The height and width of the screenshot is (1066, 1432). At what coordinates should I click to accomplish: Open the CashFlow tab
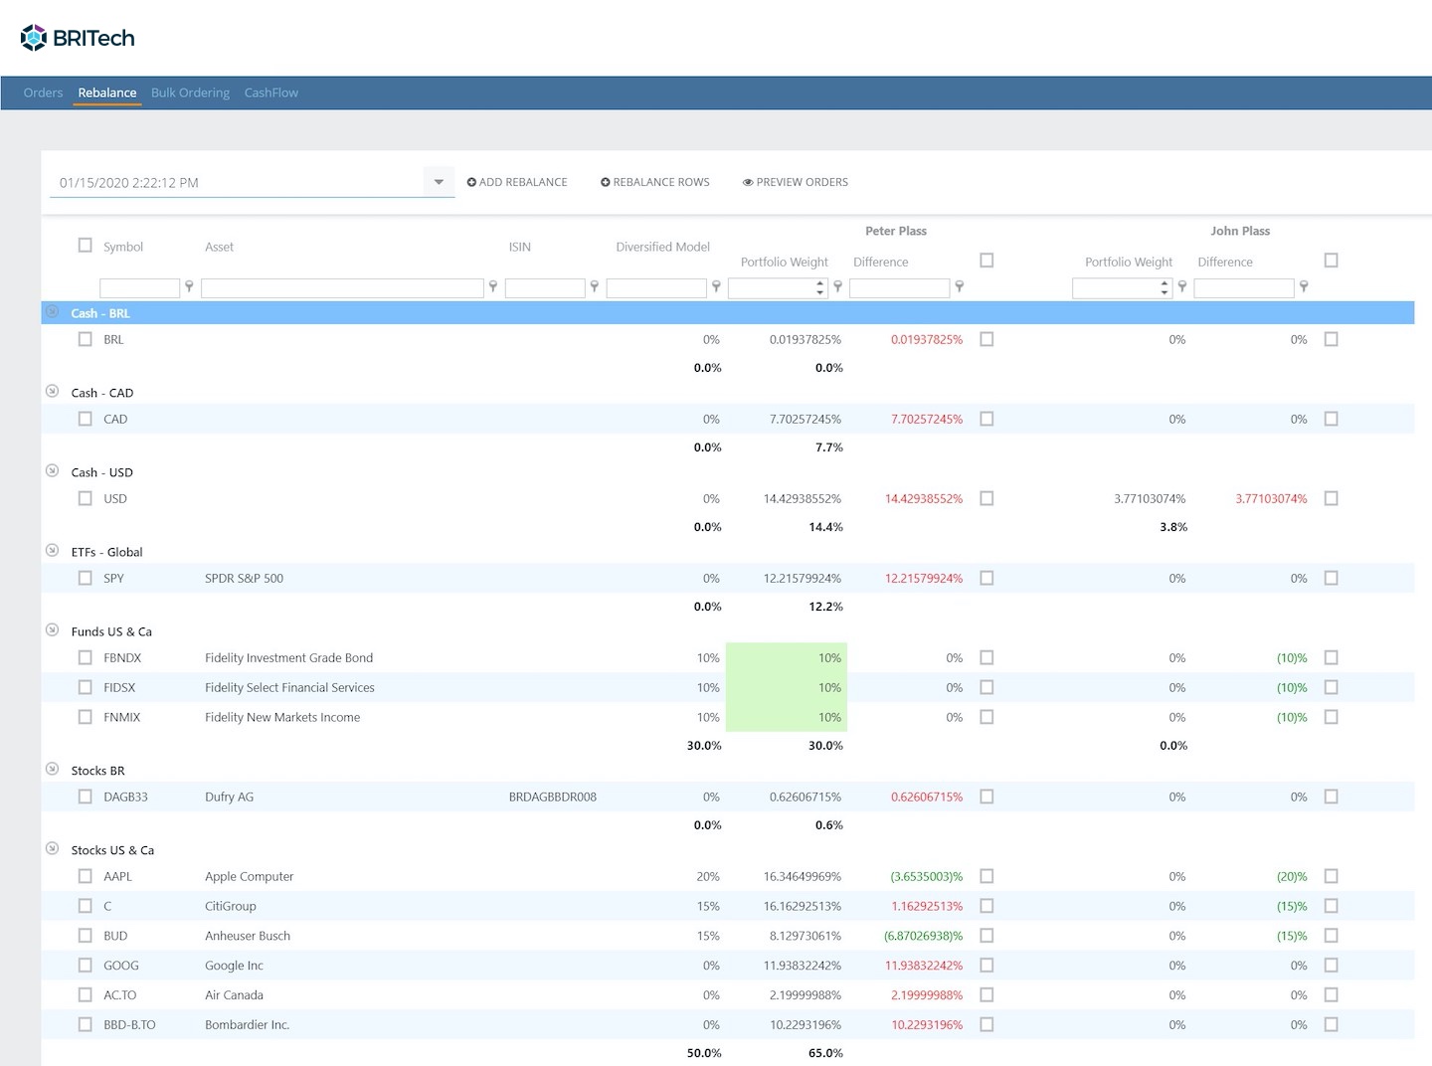271,92
